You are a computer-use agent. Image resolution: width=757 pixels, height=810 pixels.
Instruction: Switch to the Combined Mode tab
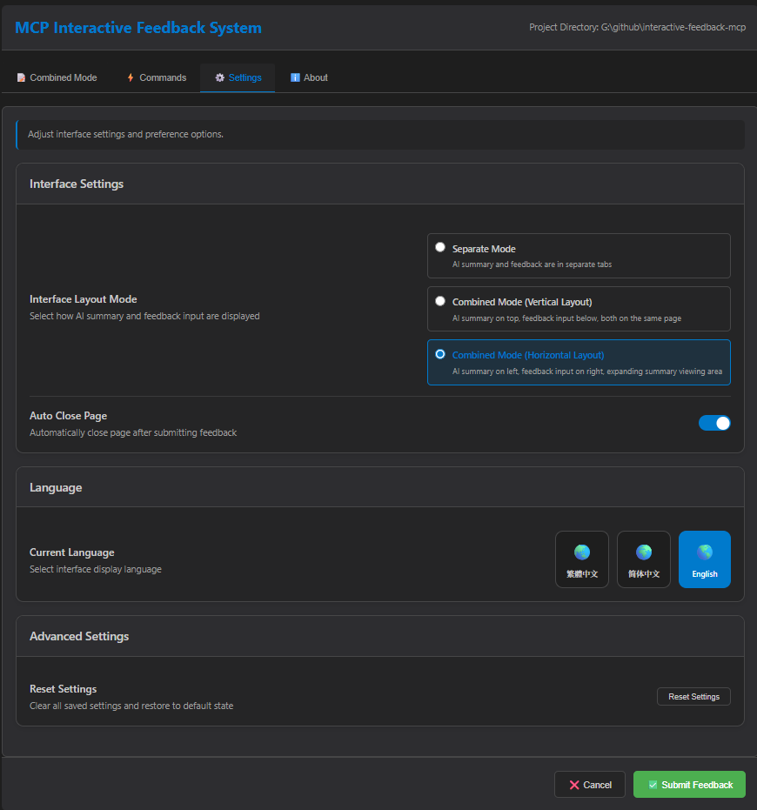tap(57, 77)
